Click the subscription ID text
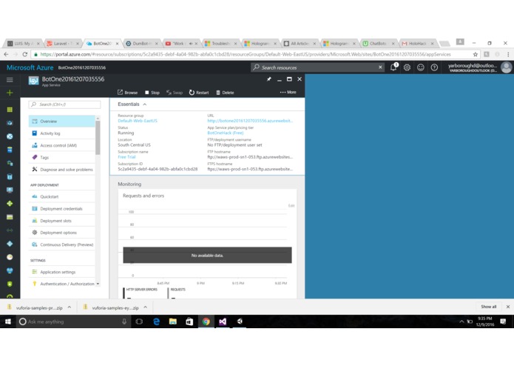 point(158,169)
